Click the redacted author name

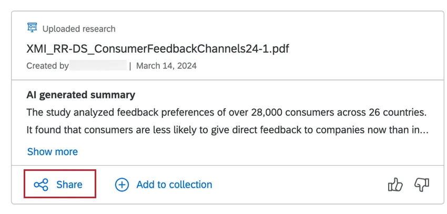point(98,66)
